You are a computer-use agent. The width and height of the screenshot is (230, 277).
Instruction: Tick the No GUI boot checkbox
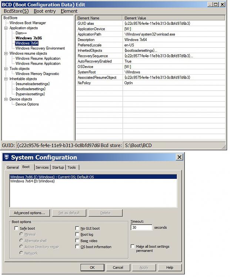77,228
